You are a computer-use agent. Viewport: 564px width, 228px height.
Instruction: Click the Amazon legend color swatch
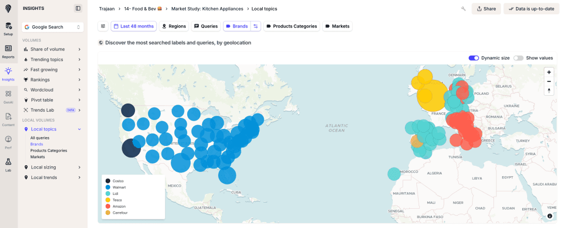(x=107, y=207)
